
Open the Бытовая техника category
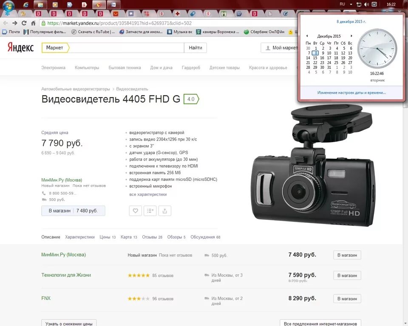pos(125,67)
